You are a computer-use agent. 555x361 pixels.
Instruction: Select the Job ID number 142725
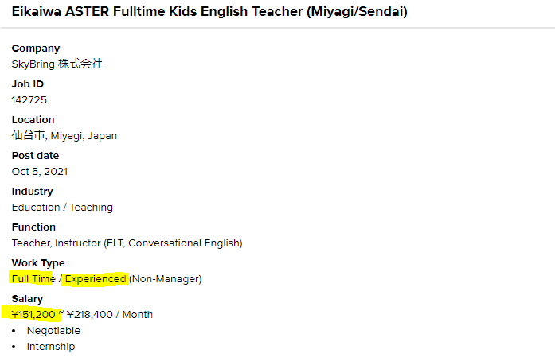29,100
